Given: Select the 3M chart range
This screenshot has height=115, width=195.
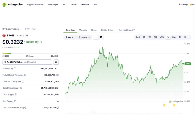Looking at the screenshot, I should (155, 37).
